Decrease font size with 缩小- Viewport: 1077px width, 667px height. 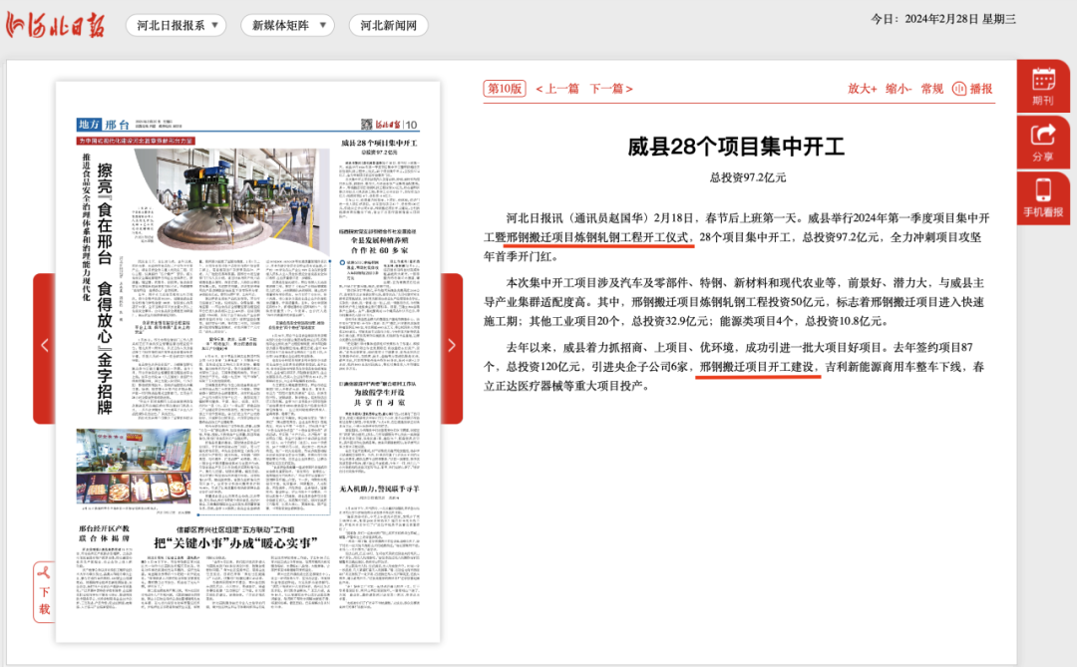point(898,89)
